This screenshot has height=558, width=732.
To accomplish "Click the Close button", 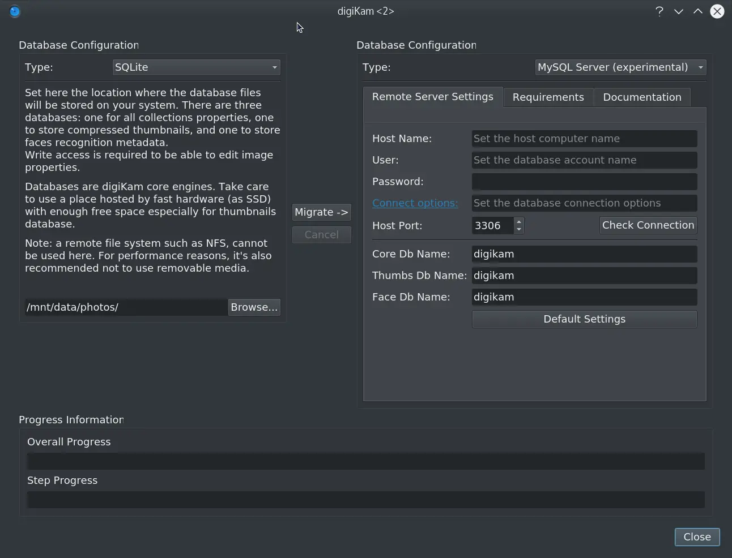I will [x=697, y=537].
